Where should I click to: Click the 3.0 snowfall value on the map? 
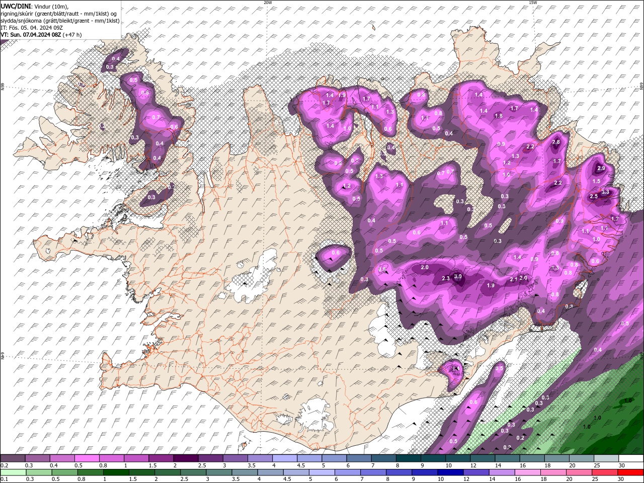pyautogui.click(x=458, y=277)
